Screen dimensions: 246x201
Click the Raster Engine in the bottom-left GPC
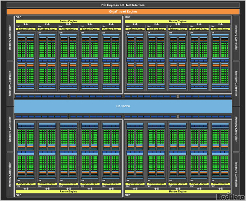pyautogui.click(x=68, y=191)
